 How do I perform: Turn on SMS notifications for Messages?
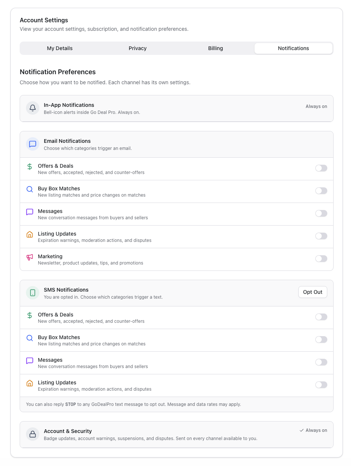point(321,362)
